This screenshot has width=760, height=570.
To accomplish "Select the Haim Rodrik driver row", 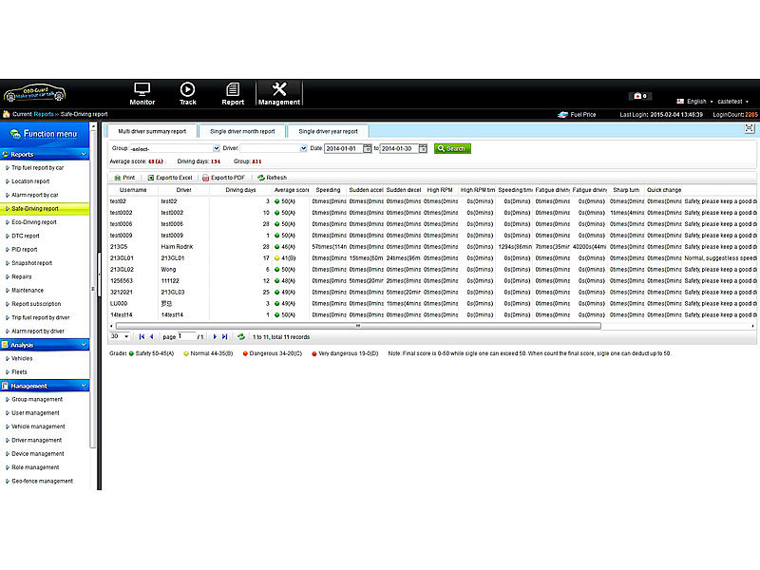I will pyautogui.click(x=433, y=247).
